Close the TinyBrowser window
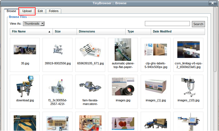 coord(213,3)
